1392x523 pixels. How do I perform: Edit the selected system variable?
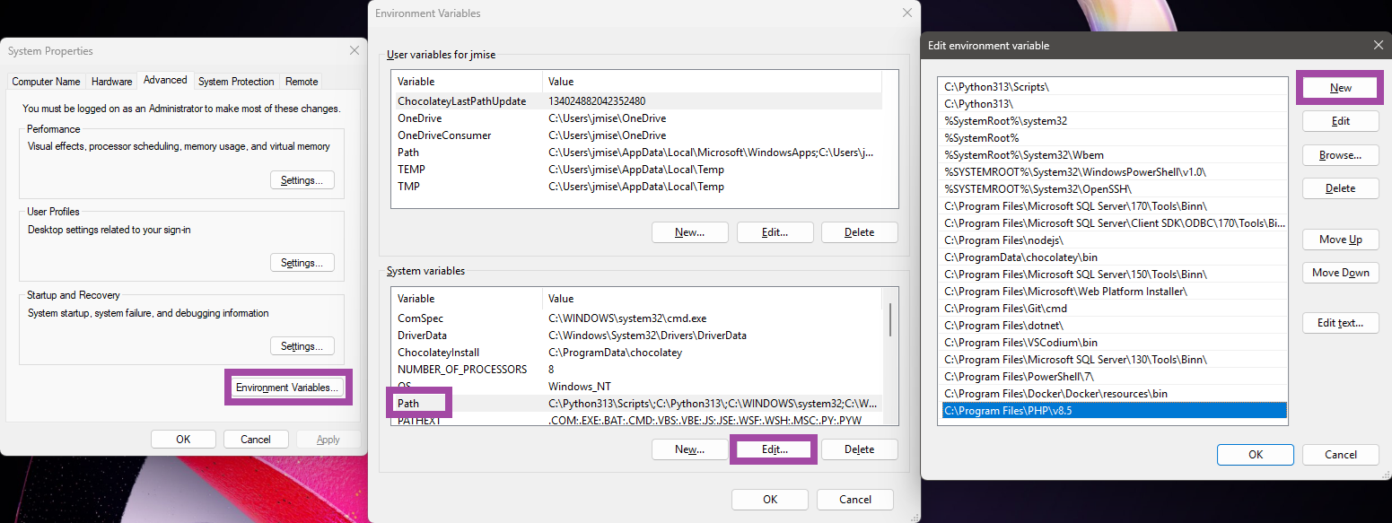pyautogui.click(x=773, y=449)
